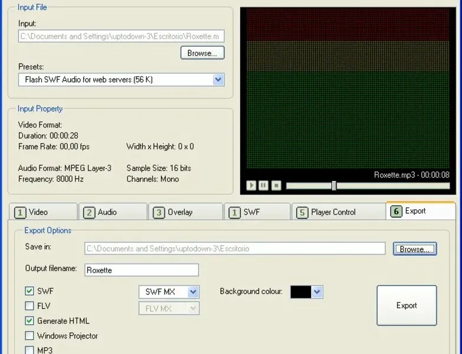Click the Input file path field
The width and height of the screenshot is (462, 354).
click(121, 36)
